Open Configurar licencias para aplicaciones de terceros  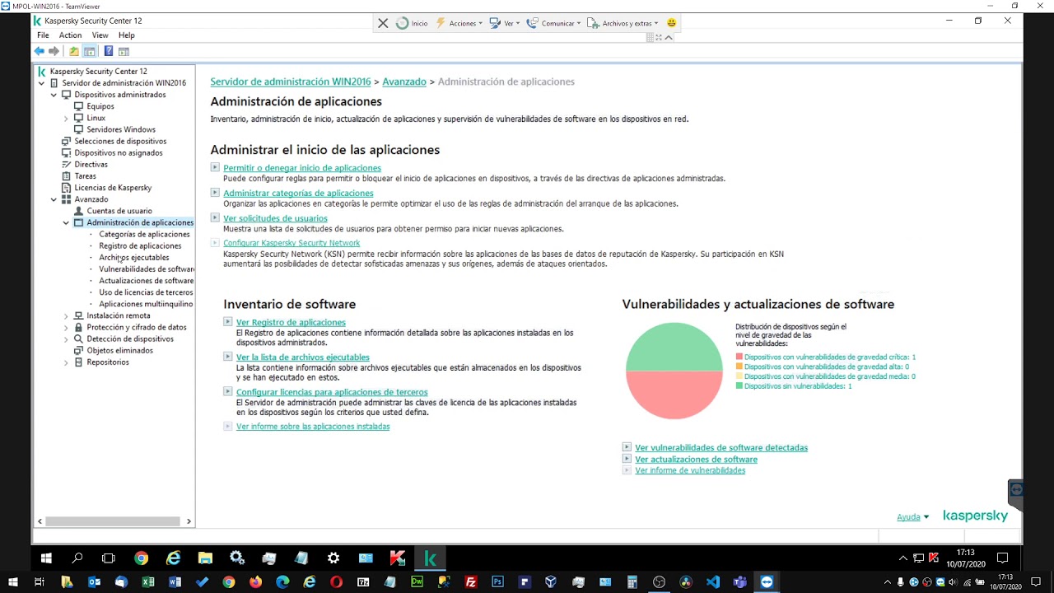click(332, 392)
